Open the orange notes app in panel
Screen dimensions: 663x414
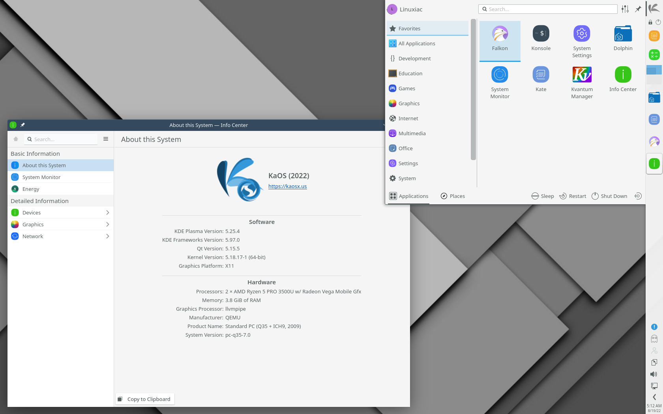point(654,36)
